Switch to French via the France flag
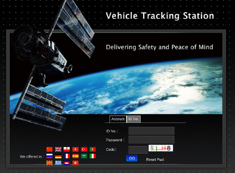 (x=67, y=156)
